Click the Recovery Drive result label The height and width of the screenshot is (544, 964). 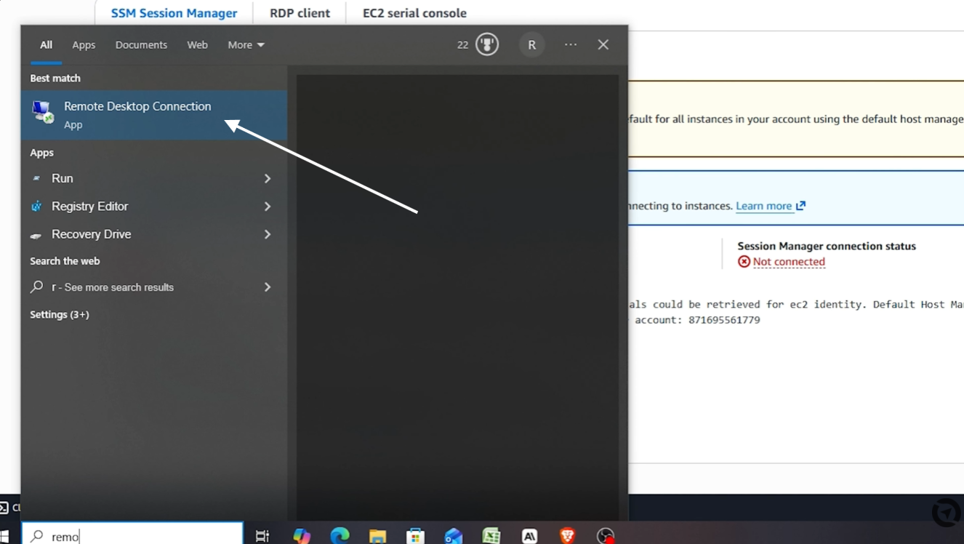point(92,234)
